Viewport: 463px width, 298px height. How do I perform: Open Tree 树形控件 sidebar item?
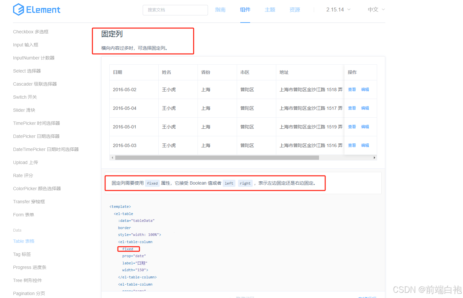click(27, 280)
